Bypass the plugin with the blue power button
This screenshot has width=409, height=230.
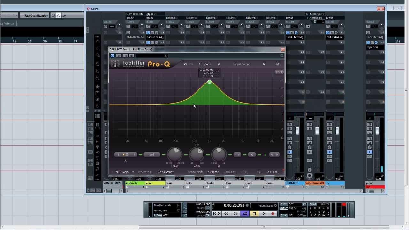(112, 56)
